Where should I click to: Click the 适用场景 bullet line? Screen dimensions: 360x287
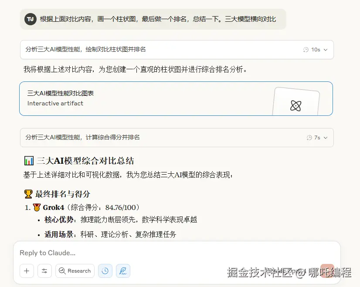110,234
